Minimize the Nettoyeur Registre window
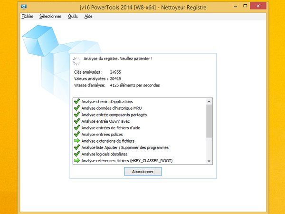Image resolution: width=285 pixels, height=214 pixels. tap(236, 6)
